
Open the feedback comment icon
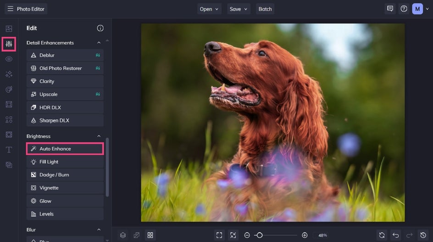pyautogui.click(x=390, y=9)
